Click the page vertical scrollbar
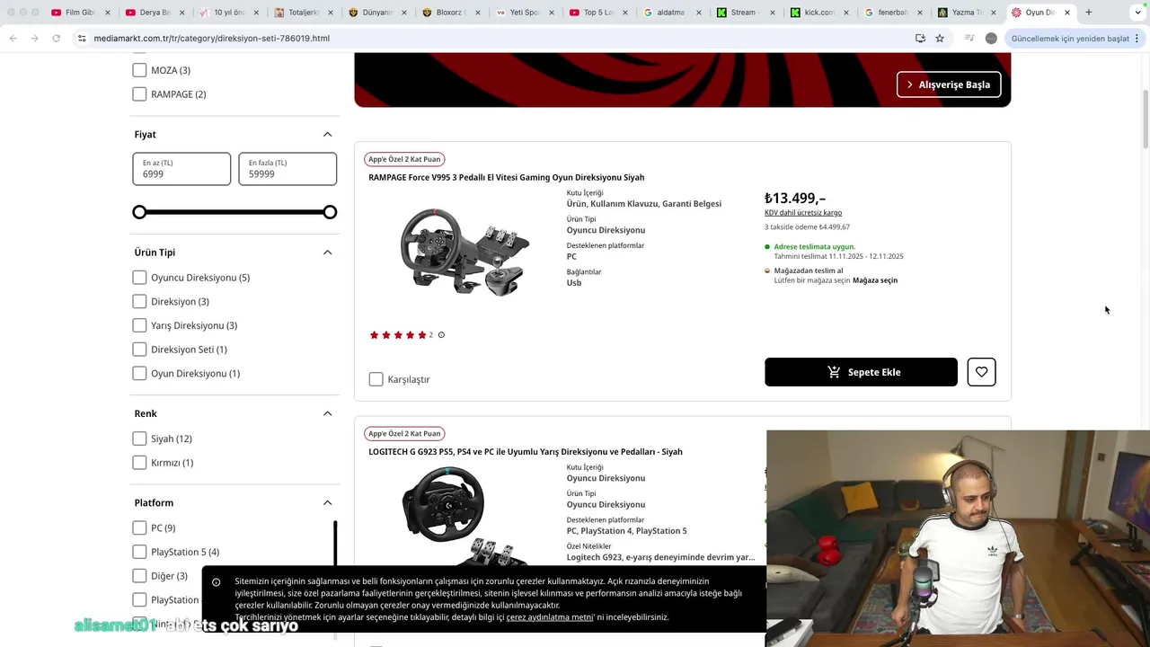 tap(1146, 120)
